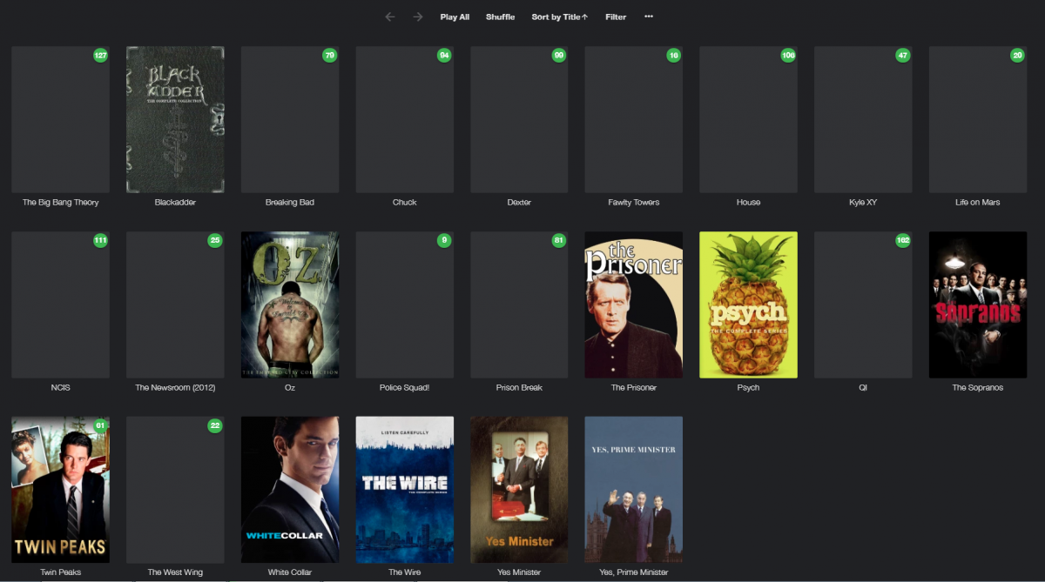Viewport: 1045px width, 582px height.
Task: Click The Wire title text
Action: [x=405, y=572]
